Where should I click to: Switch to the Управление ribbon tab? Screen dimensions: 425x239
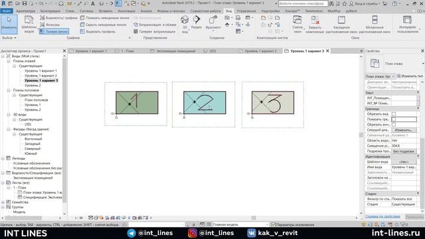[246, 11]
